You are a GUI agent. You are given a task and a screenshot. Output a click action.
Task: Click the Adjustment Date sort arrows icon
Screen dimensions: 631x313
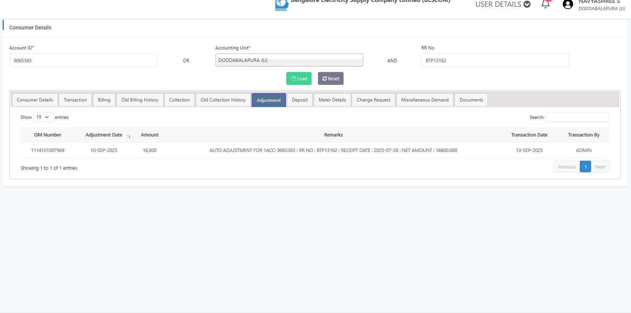128,136
